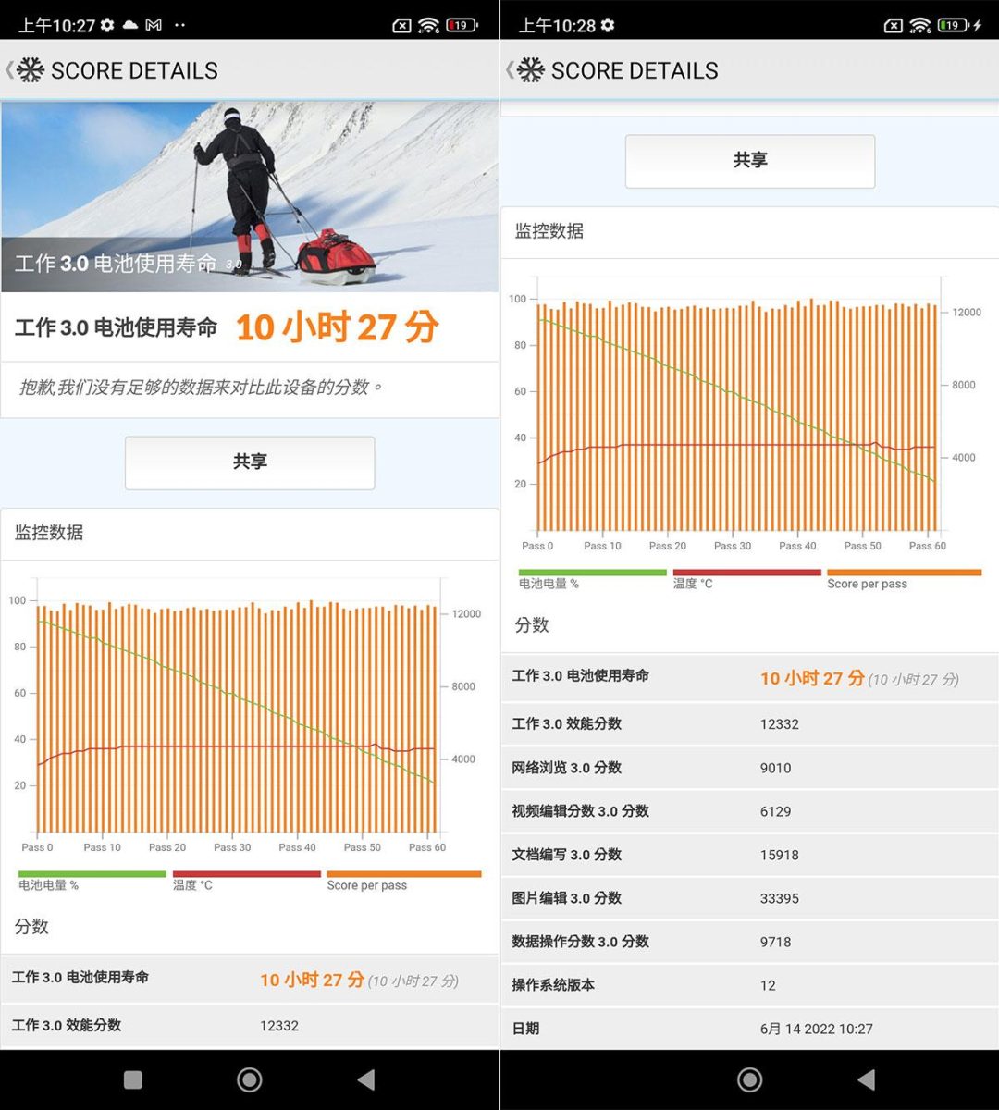The image size is (999, 1110).
Task: Tap the battery 19 icon in left status bar
Action: 462,25
